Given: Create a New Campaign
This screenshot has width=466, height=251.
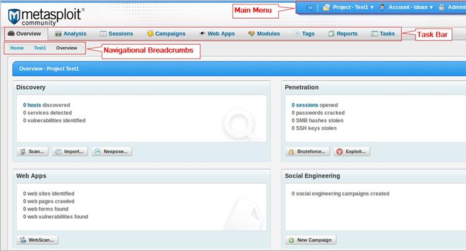Looking at the screenshot, I should [311, 240].
